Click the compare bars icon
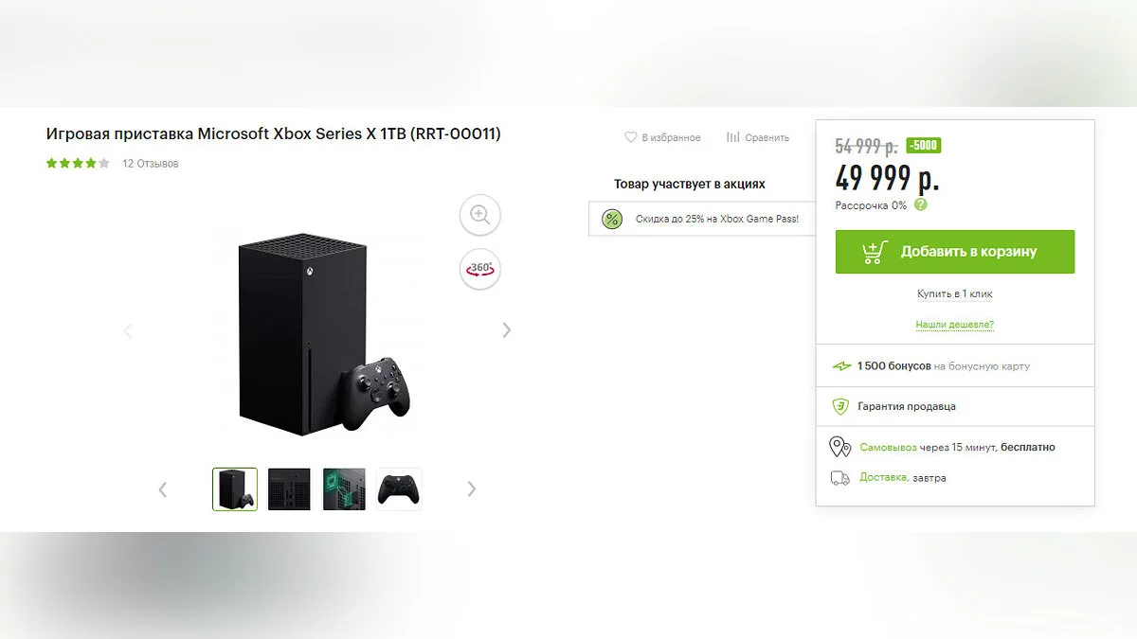This screenshot has width=1137, height=639. coord(732,137)
